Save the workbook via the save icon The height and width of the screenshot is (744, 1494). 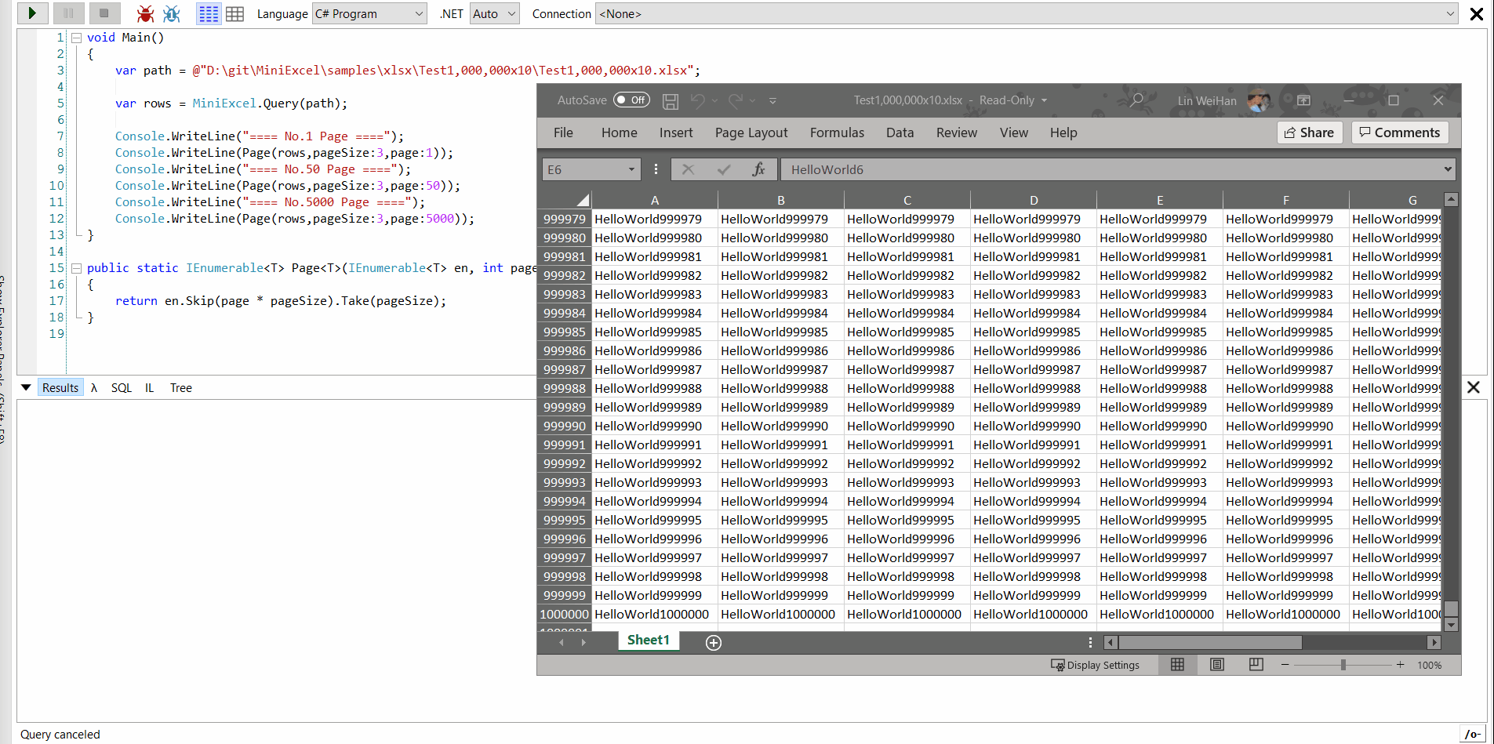(670, 100)
